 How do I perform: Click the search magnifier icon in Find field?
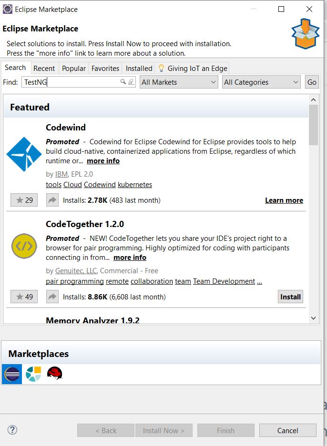(x=123, y=82)
